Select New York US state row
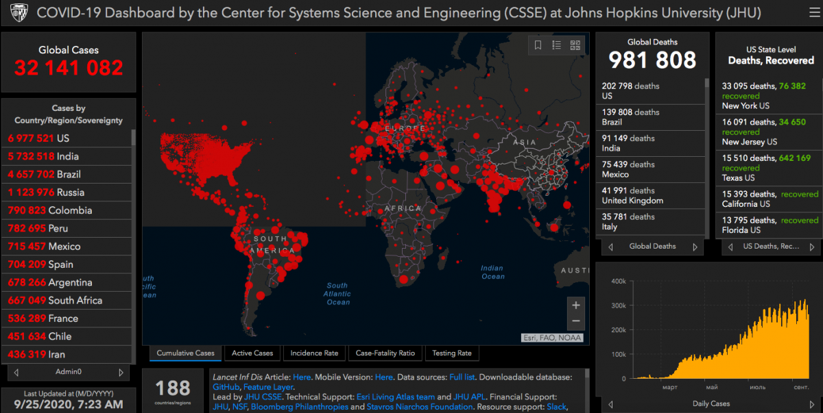Image resolution: width=823 pixels, height=413 pixels. 769,96
